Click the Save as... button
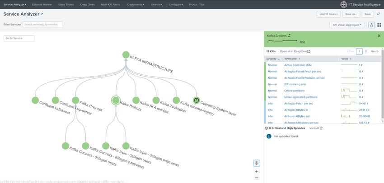Viewport: 384px width, 183px height. click(x=351, y=14)
